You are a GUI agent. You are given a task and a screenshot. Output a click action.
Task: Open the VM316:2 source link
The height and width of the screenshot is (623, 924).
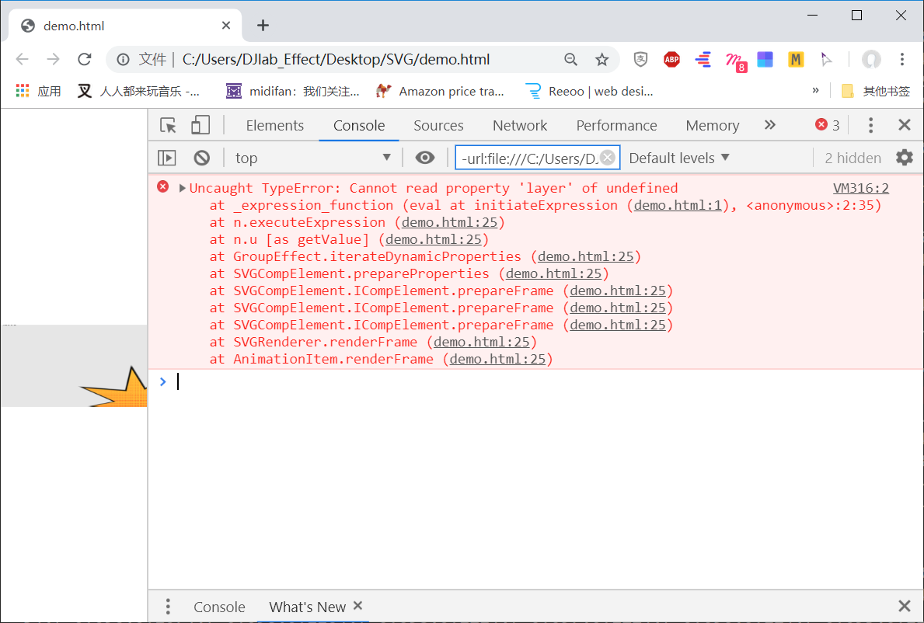[x=860, y=188]
